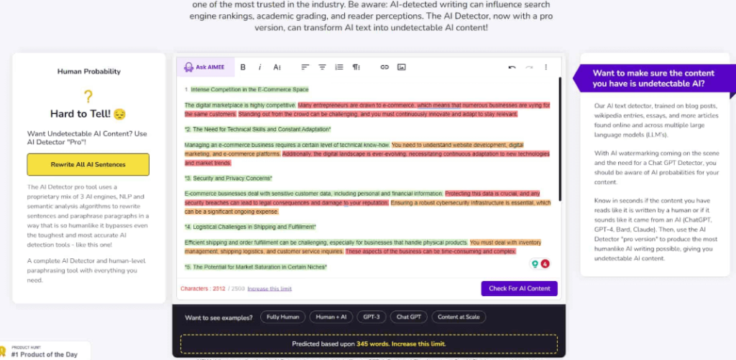This screenshot has height=360, width=736.
Task: Toggle italic formatting in editor toolbar
Action: [259, 67]
